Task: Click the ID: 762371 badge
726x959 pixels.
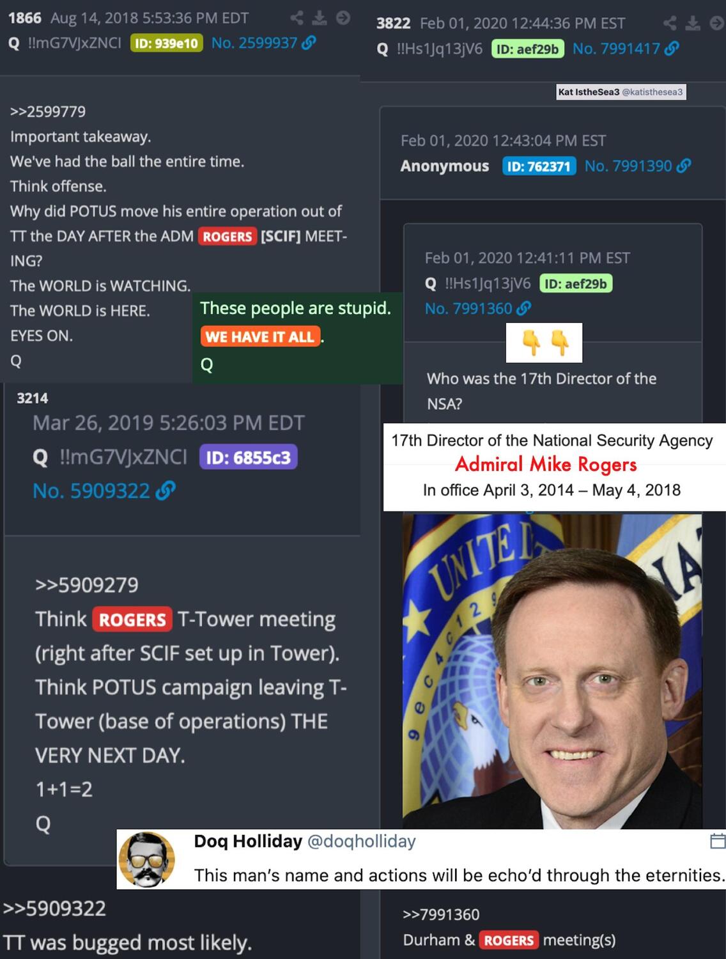Action: pyautogui.click(x=539, y=166)
